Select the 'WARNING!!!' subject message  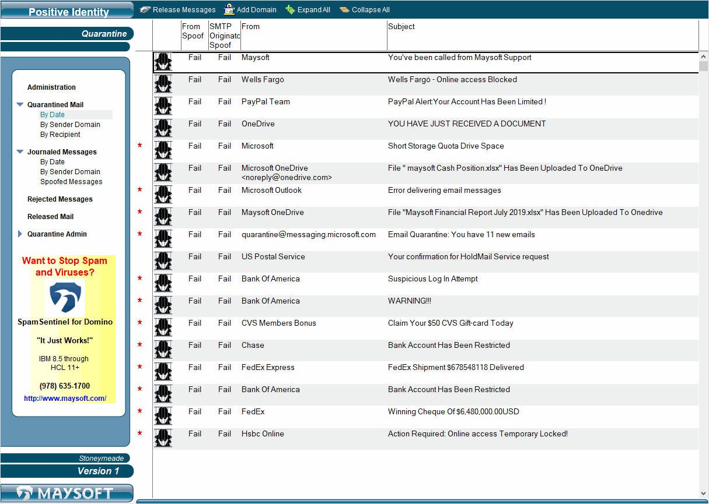410,301
